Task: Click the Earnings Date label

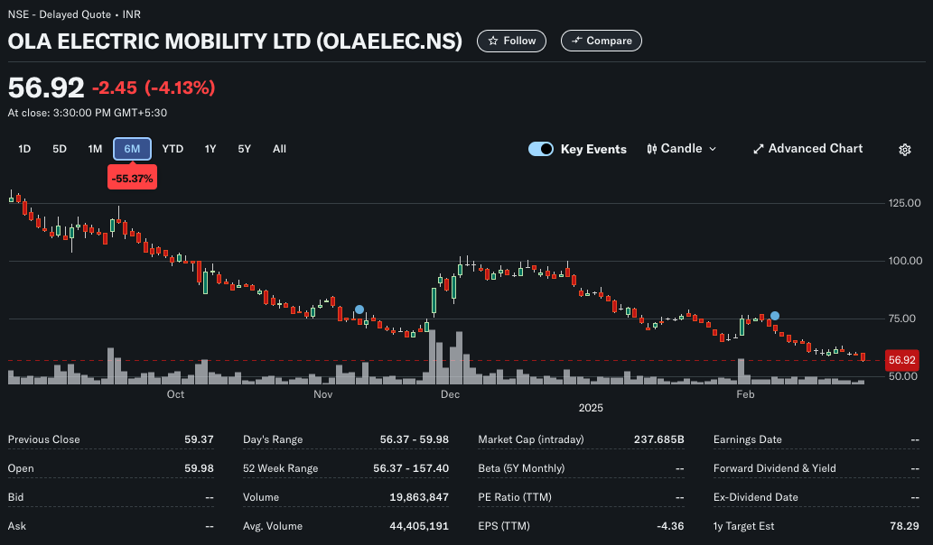Action: [x=747, y=439]
